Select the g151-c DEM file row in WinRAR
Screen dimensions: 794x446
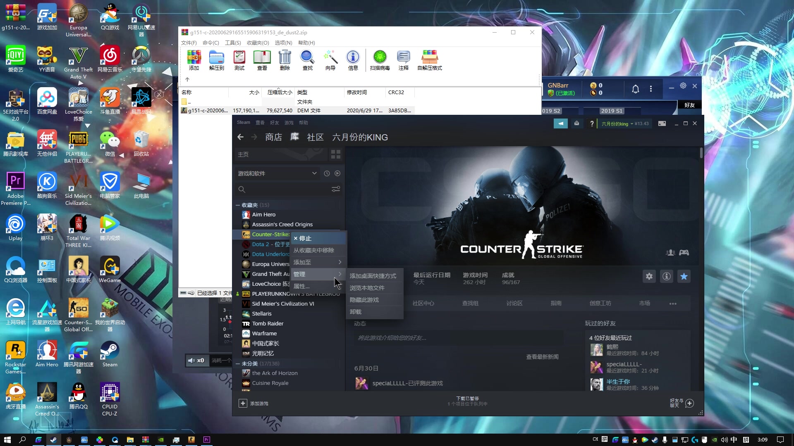297,111
